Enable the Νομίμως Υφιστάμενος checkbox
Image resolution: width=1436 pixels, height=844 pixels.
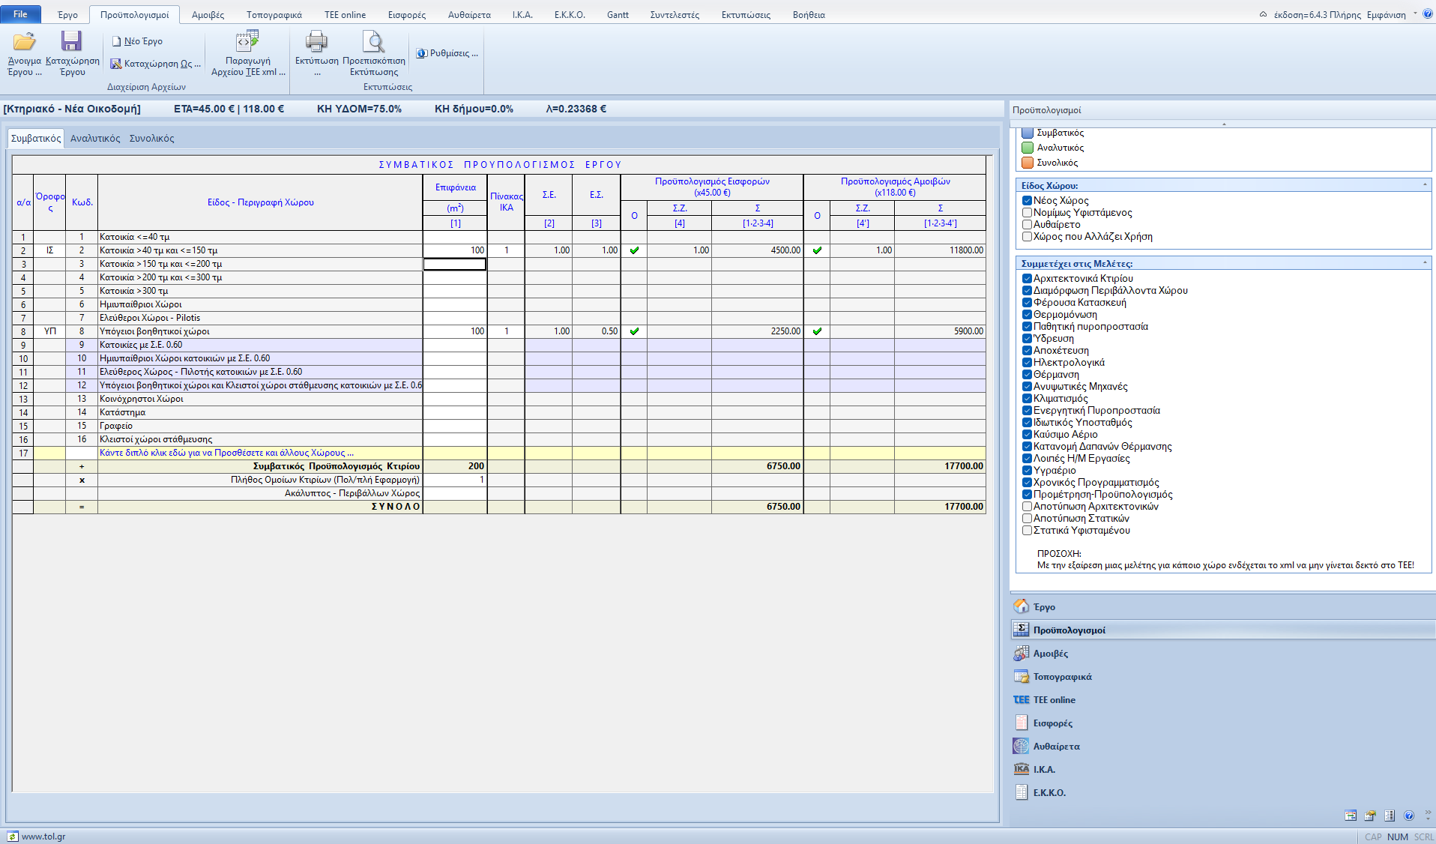pos(1028,213)
